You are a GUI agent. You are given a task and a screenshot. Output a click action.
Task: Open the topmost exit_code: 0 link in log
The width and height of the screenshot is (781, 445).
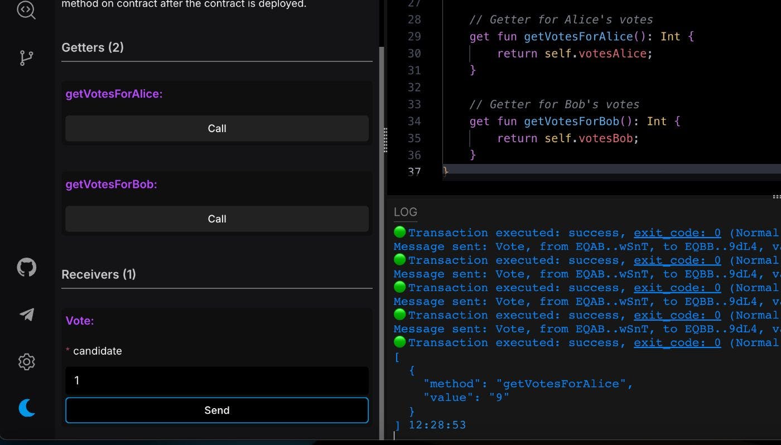(x=677, y=233)
